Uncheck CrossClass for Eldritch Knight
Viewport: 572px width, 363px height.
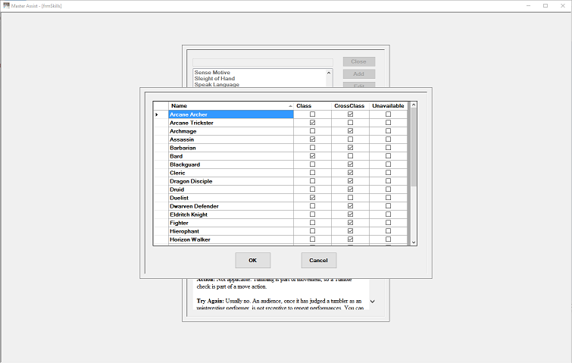click(x=350, y=214)
